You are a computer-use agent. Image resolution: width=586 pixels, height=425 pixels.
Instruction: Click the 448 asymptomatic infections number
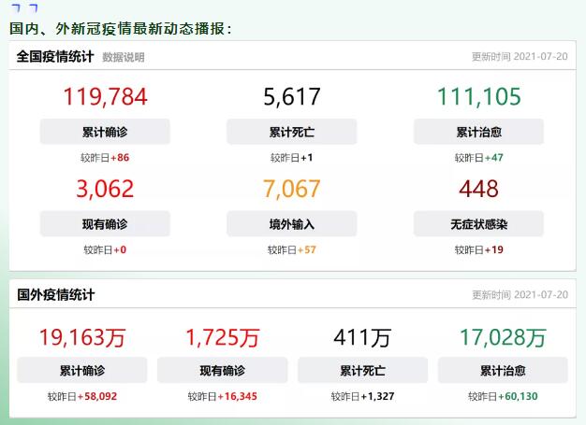click(478, 190)
